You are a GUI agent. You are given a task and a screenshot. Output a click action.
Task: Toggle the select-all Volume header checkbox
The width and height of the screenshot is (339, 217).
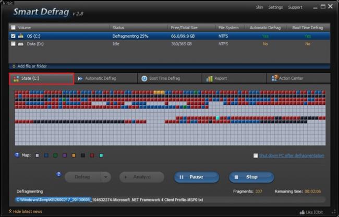tap(13, 28)
